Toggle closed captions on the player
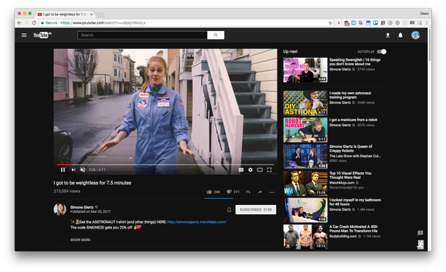The width and height of the screenshot is (446, 272). coord(241,170)
